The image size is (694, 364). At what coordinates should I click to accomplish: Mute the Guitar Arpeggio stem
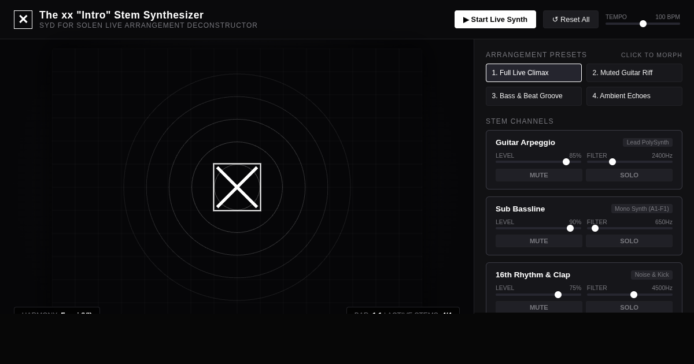click(539, 175)
